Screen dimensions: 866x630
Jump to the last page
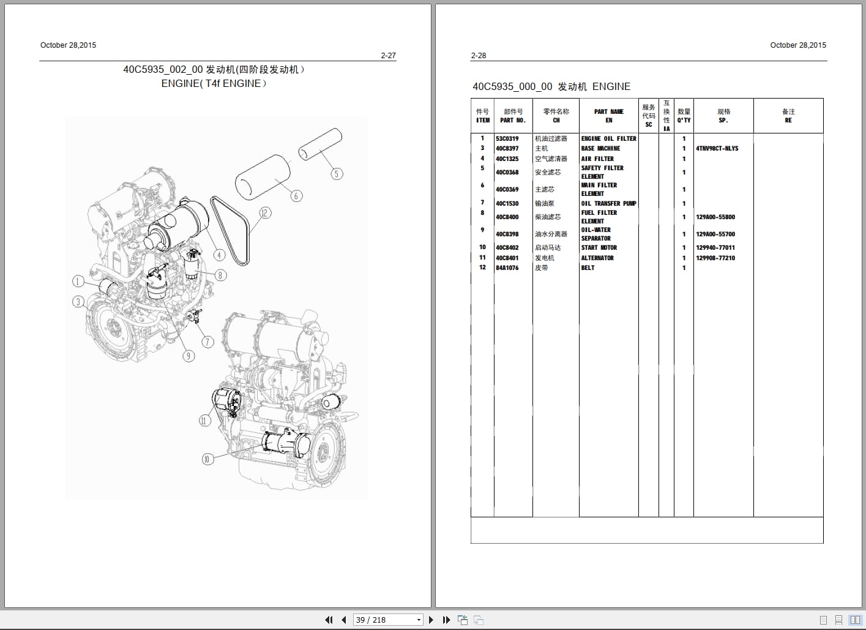point(446,620)
